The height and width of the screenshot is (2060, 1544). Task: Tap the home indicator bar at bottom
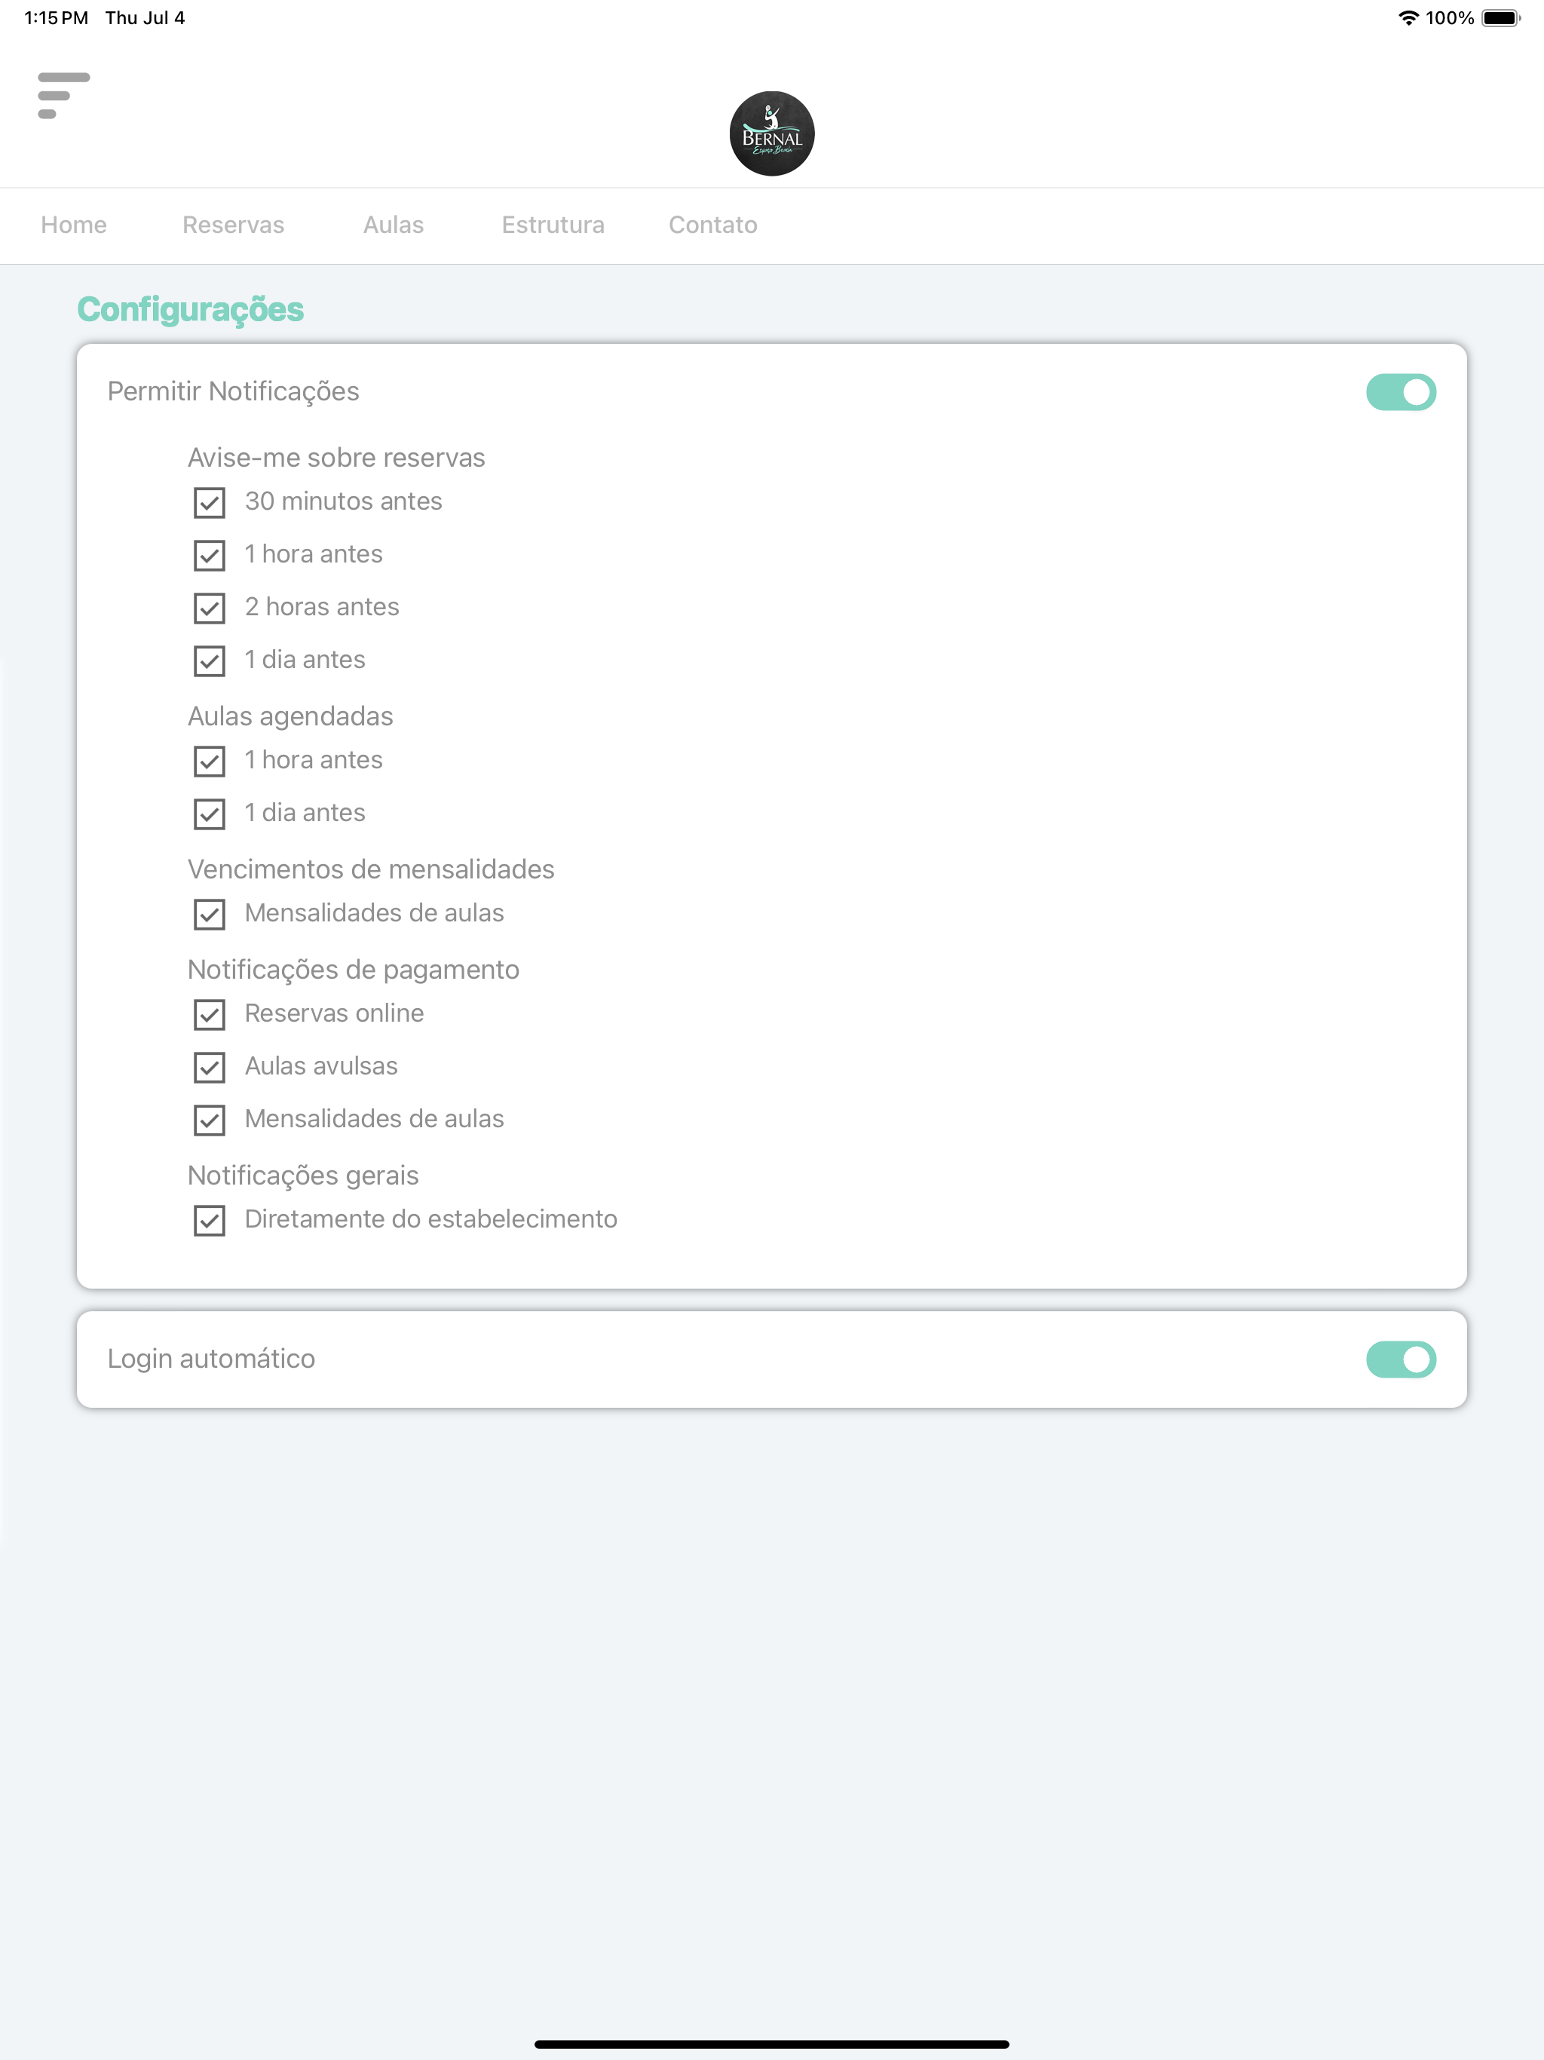[771, 2044]
